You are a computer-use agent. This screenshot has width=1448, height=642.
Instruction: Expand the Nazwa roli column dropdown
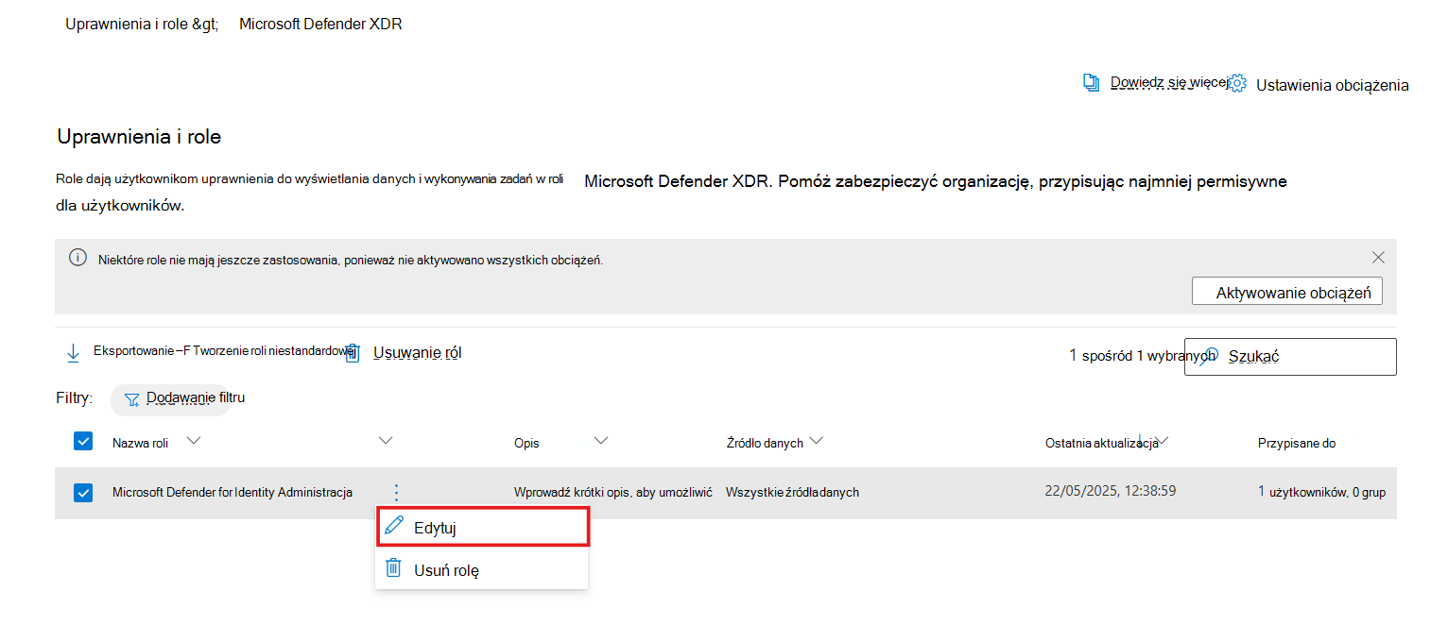(194, 441)
